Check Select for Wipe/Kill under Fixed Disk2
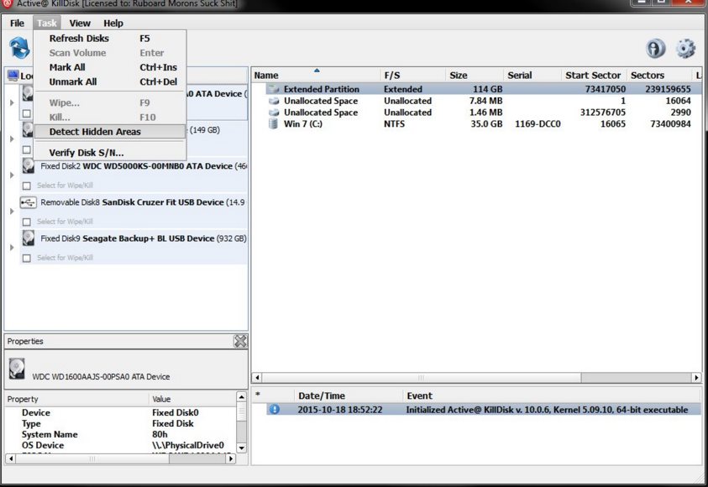 click(x=27, y=186)
